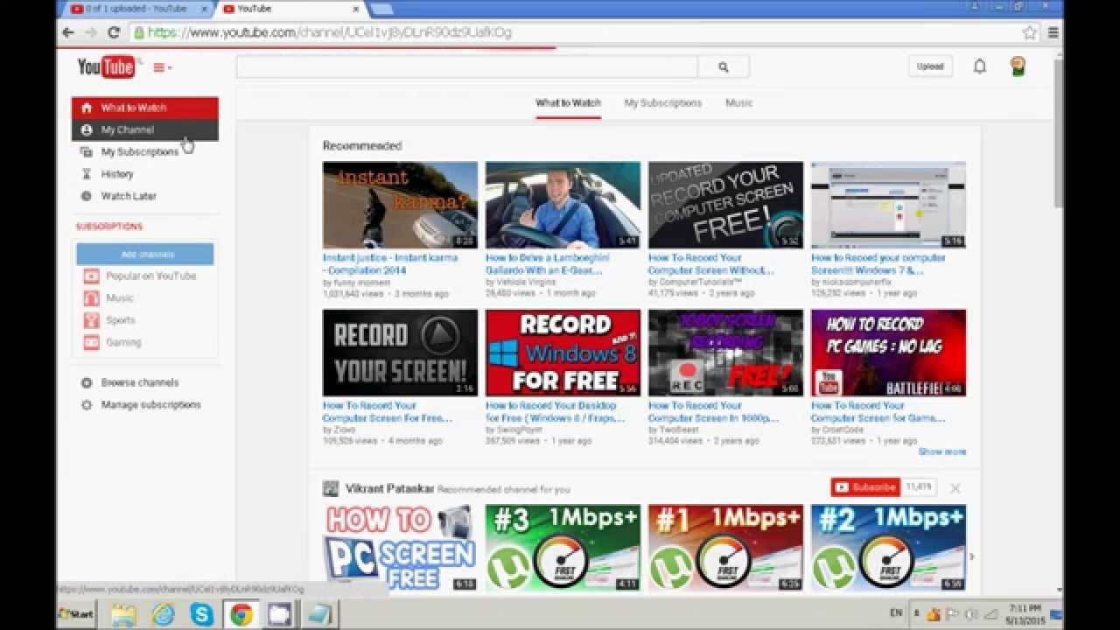Click the How To Record PC Games thumbnail

tap(888, 353)
